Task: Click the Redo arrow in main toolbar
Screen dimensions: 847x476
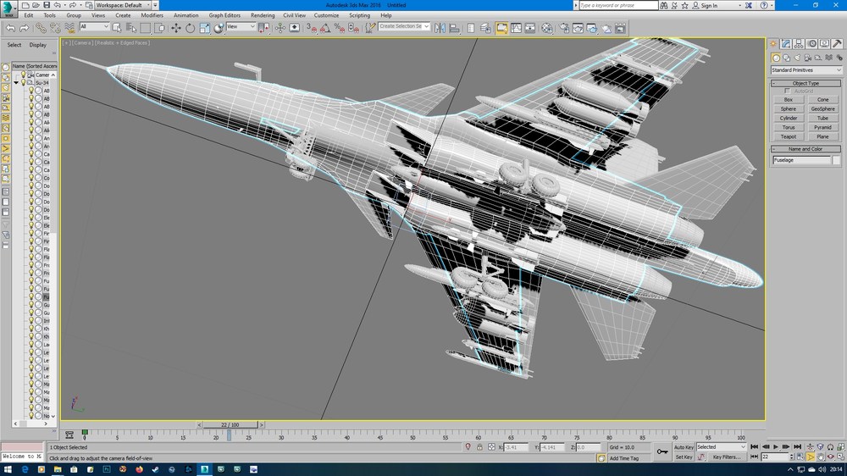Action: (24, 28)
